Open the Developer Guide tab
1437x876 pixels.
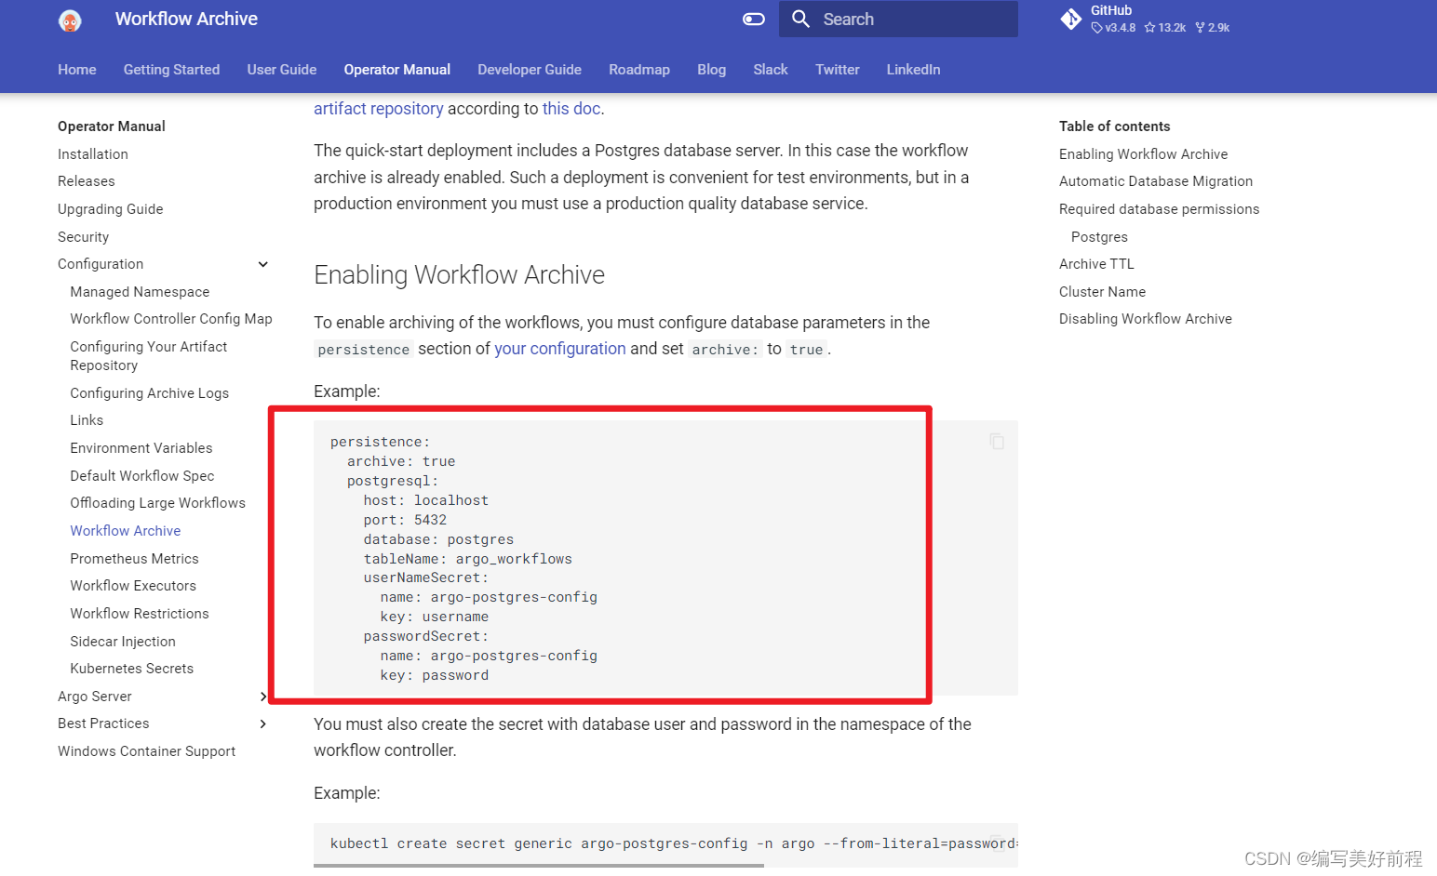coord(530,70)
